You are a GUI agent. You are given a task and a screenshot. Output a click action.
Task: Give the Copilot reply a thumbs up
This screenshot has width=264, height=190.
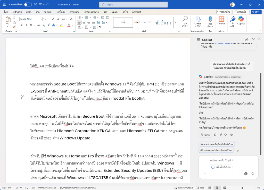[x=221, y=135]
